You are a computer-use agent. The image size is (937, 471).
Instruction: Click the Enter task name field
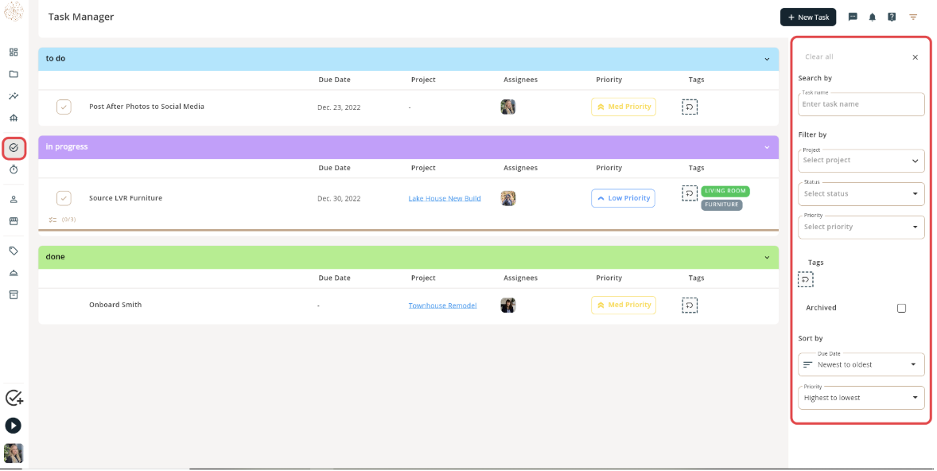click(861, 104)
